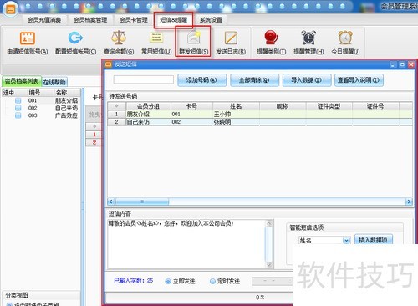Select the 会员档案列表 panel tab
The width and height of the screenshot is (418, 306).
coord(22,81)
